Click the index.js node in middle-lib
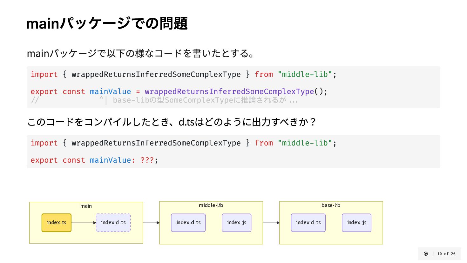The image size is (467, 263). (x=237, y=223)
